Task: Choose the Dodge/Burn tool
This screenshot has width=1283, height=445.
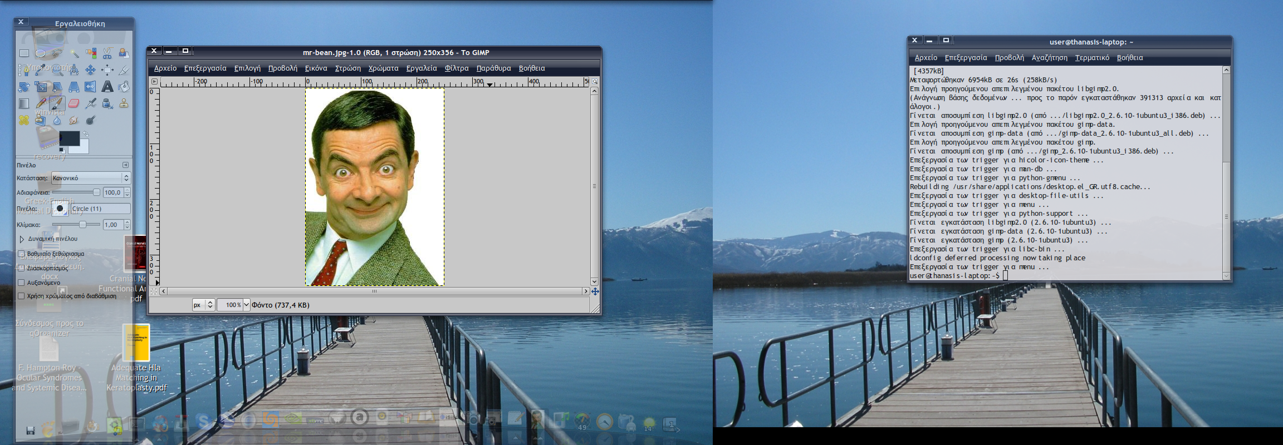Action: coord(91,120)
